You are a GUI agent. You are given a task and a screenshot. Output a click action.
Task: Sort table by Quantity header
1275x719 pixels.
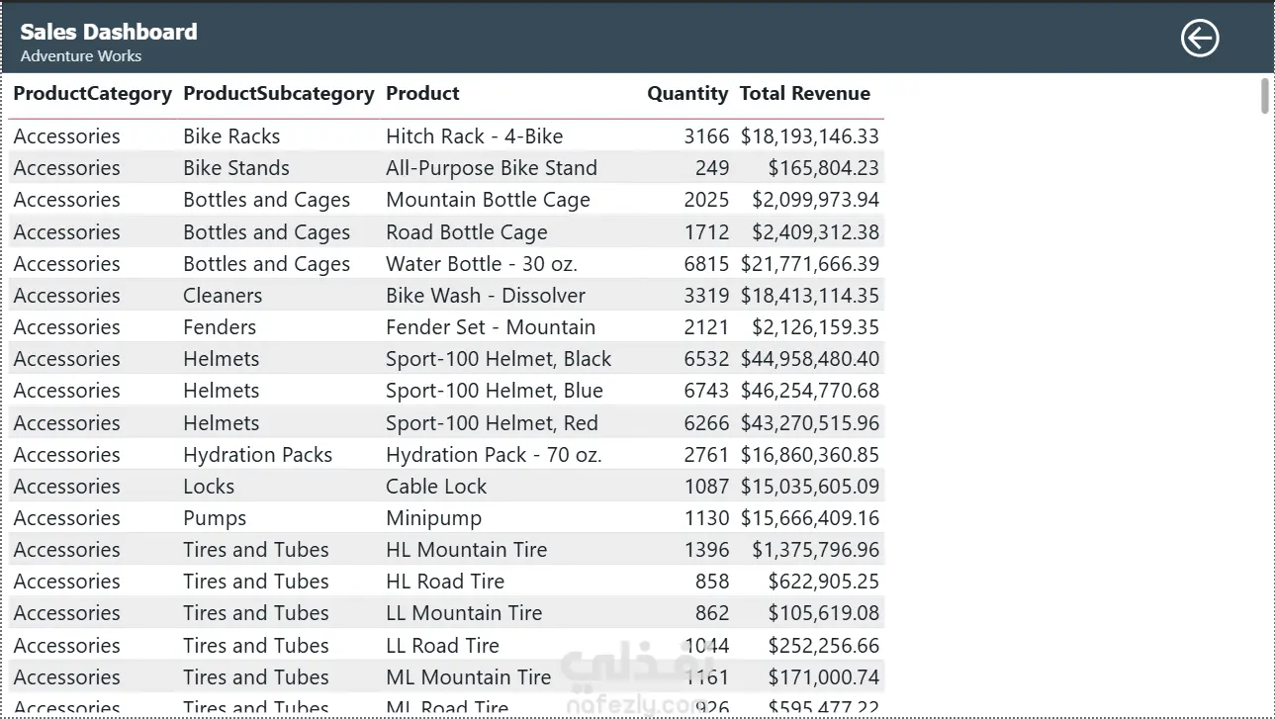pos(686,94)
